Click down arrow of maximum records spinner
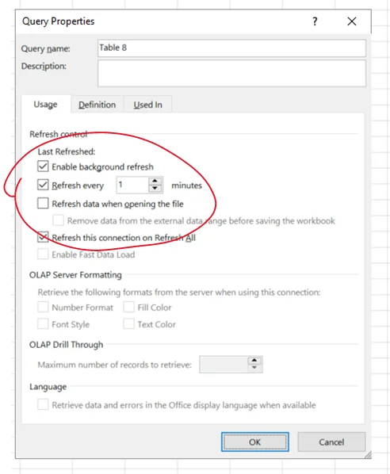The height and width of the screenshot is (474, 390). tap(254, 368)
